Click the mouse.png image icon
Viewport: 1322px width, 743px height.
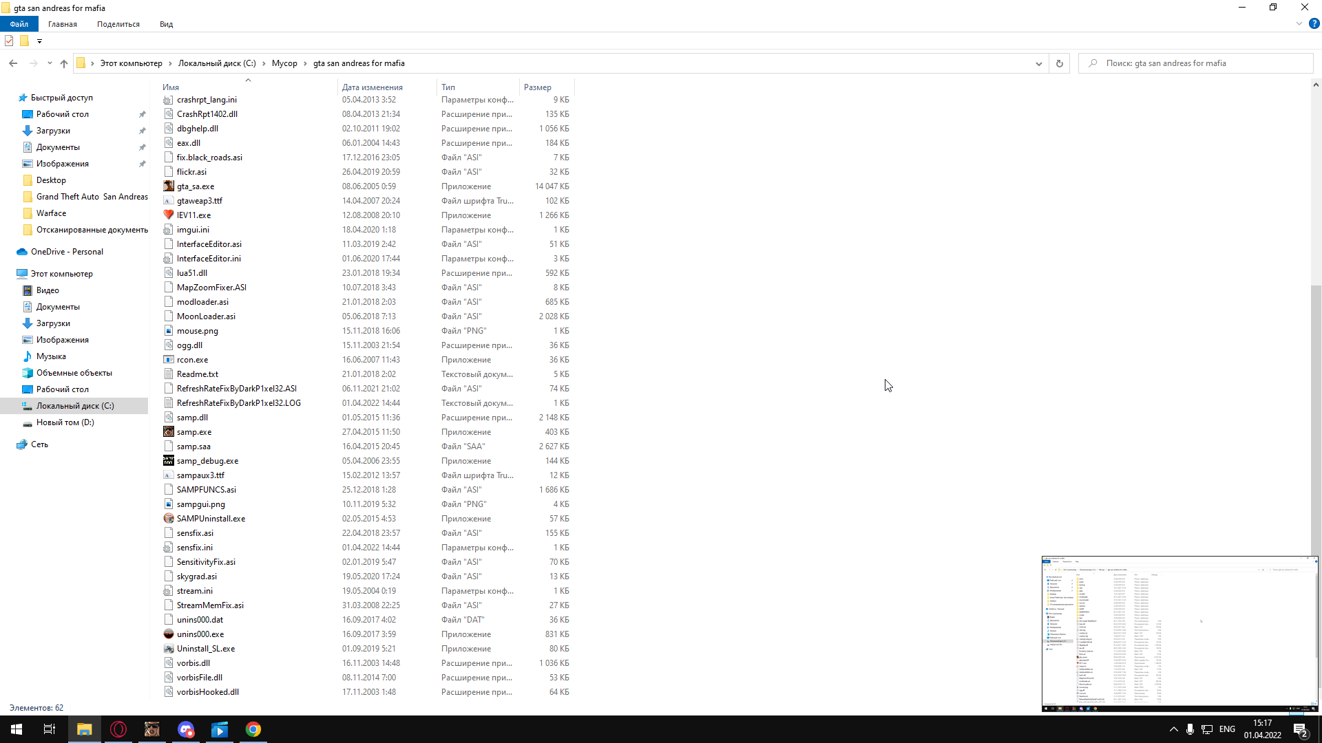(x=169, y=331)
